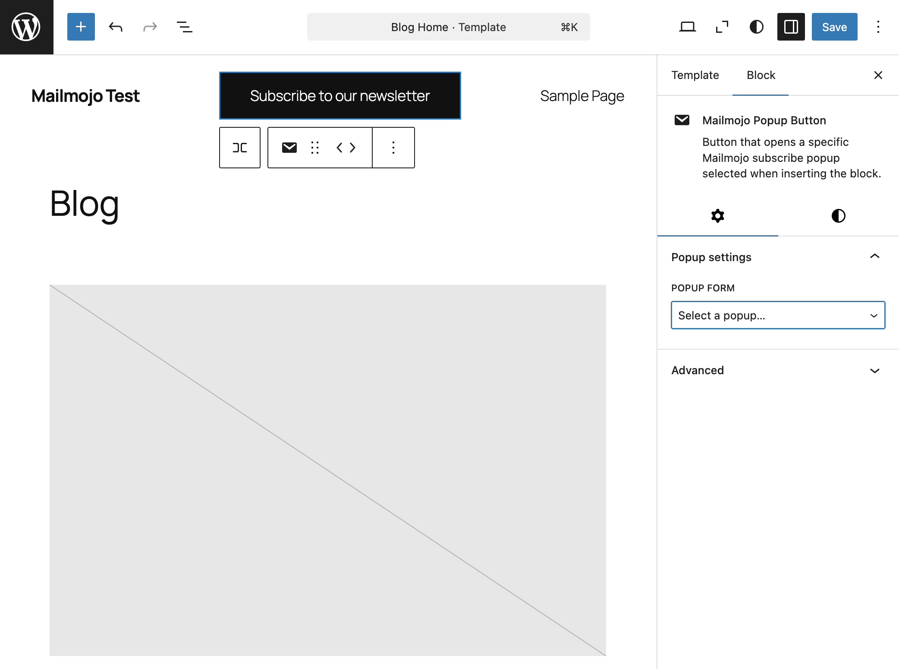899x669 pixels.
Task: Open the global Styles panel in top bar
Action: (x=757, y=27)
